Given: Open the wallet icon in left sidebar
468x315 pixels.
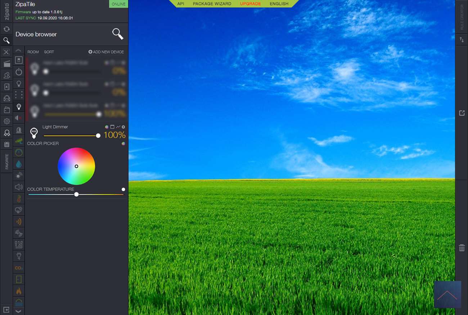Looking at the screenshot, I should pos(6,110).
